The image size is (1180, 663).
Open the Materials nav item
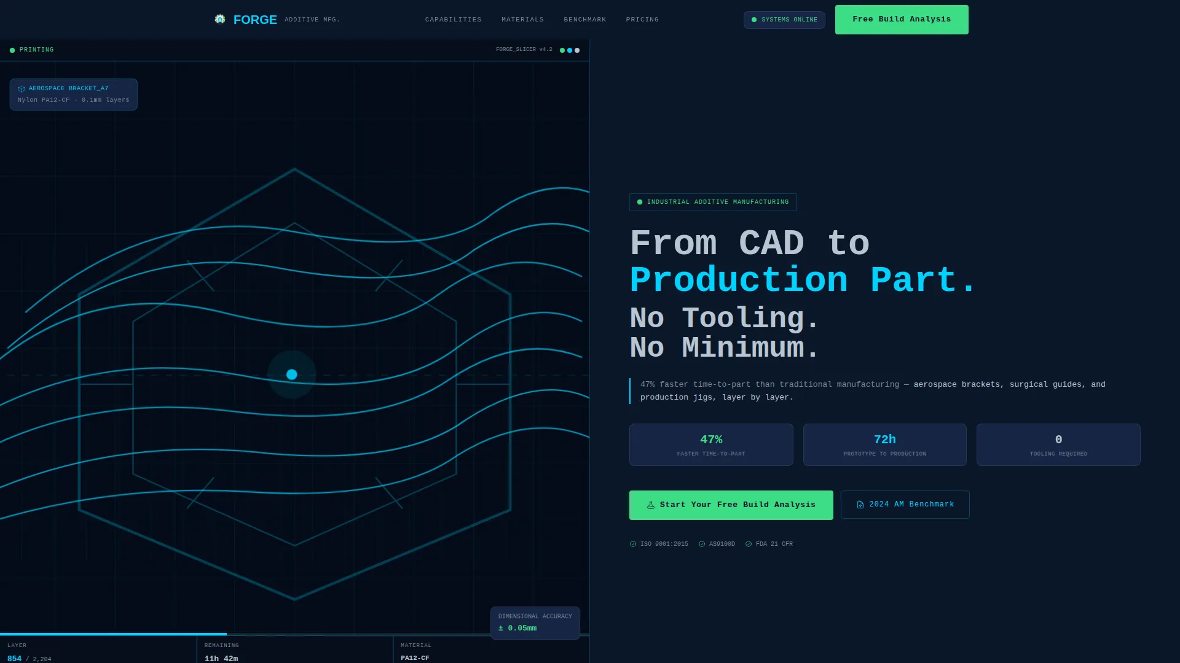coord(522,20)
